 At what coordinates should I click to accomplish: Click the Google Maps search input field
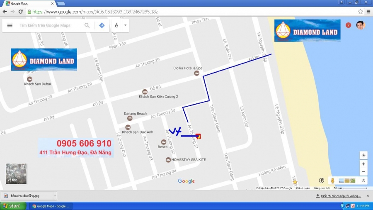click(50, 25)
